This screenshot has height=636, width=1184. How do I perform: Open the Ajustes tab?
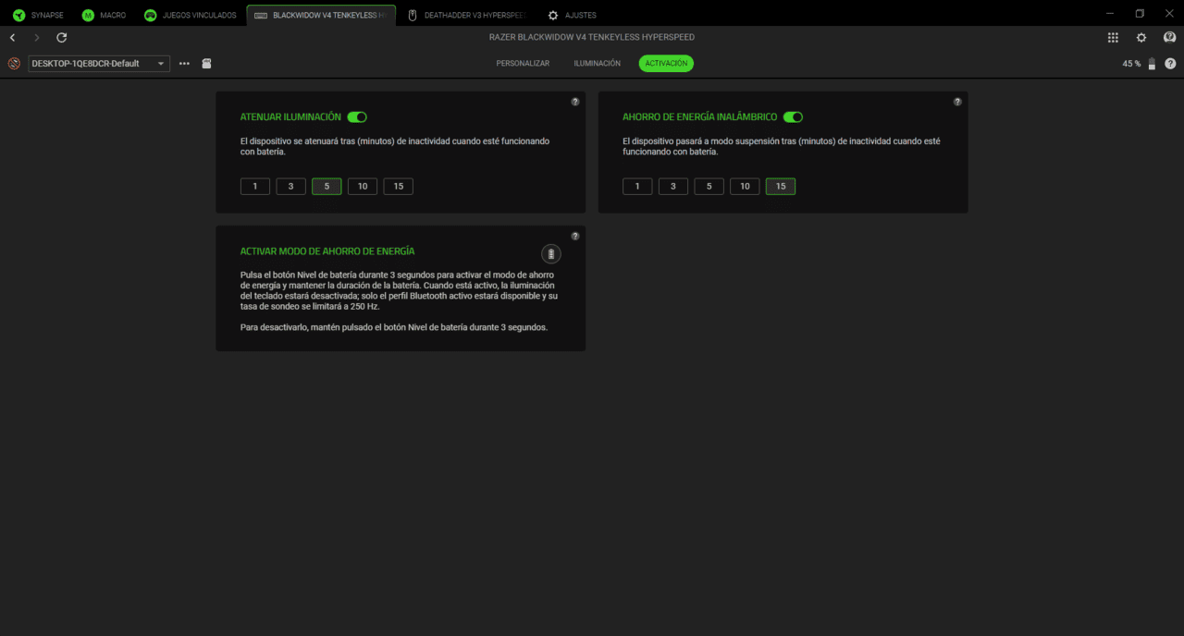[x=573, y=15]
